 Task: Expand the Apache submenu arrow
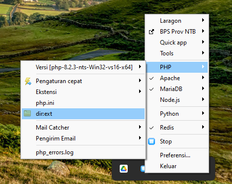(x=203, y=78)
